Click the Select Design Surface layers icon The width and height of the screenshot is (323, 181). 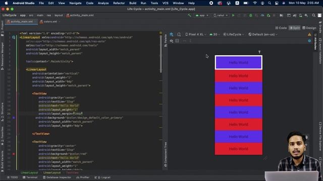pos(172,35)
